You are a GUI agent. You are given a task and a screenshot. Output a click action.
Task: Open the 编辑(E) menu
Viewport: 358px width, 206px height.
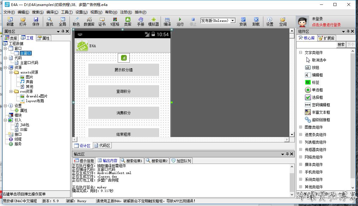click(x=23, y=12)
